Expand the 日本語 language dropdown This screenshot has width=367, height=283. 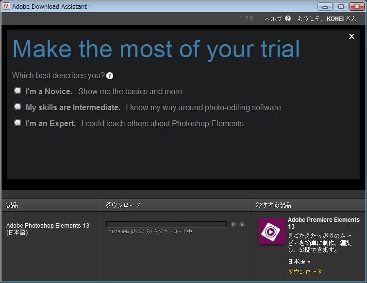(299, 262)
